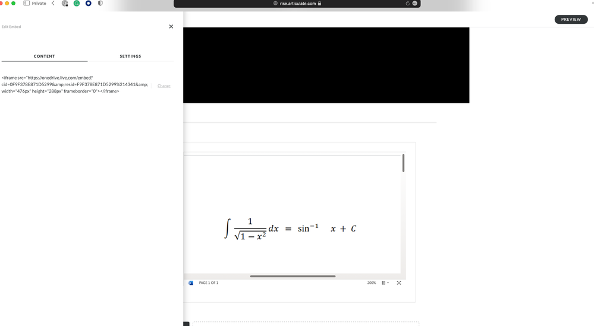
Task: Click the integral equation in the document
Action: coord(290,229)
